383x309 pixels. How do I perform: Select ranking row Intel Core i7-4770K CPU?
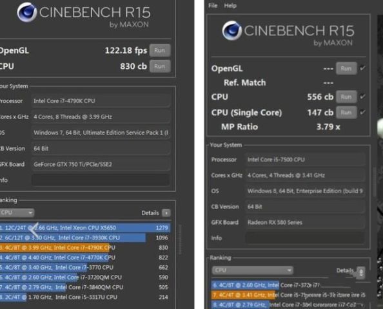[x=84, y=257]
